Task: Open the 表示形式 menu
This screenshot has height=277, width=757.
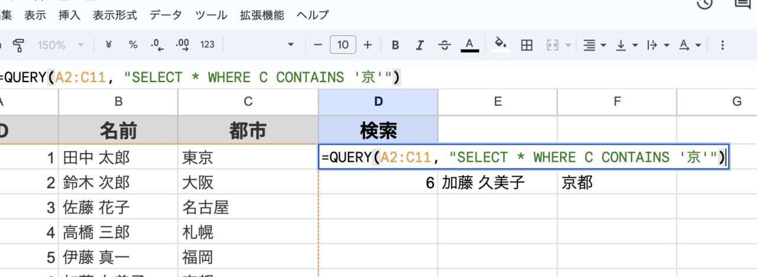Action: tap(115, 15)
